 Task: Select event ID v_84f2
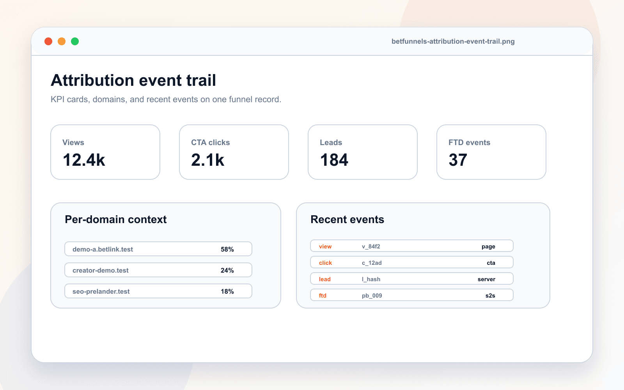[371, 246]
